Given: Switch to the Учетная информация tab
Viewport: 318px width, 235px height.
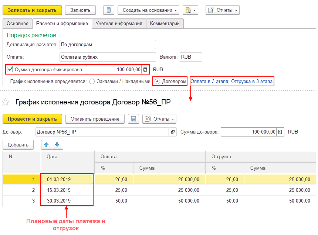Looking at the screenshot, I should click(x=119, y=24).
